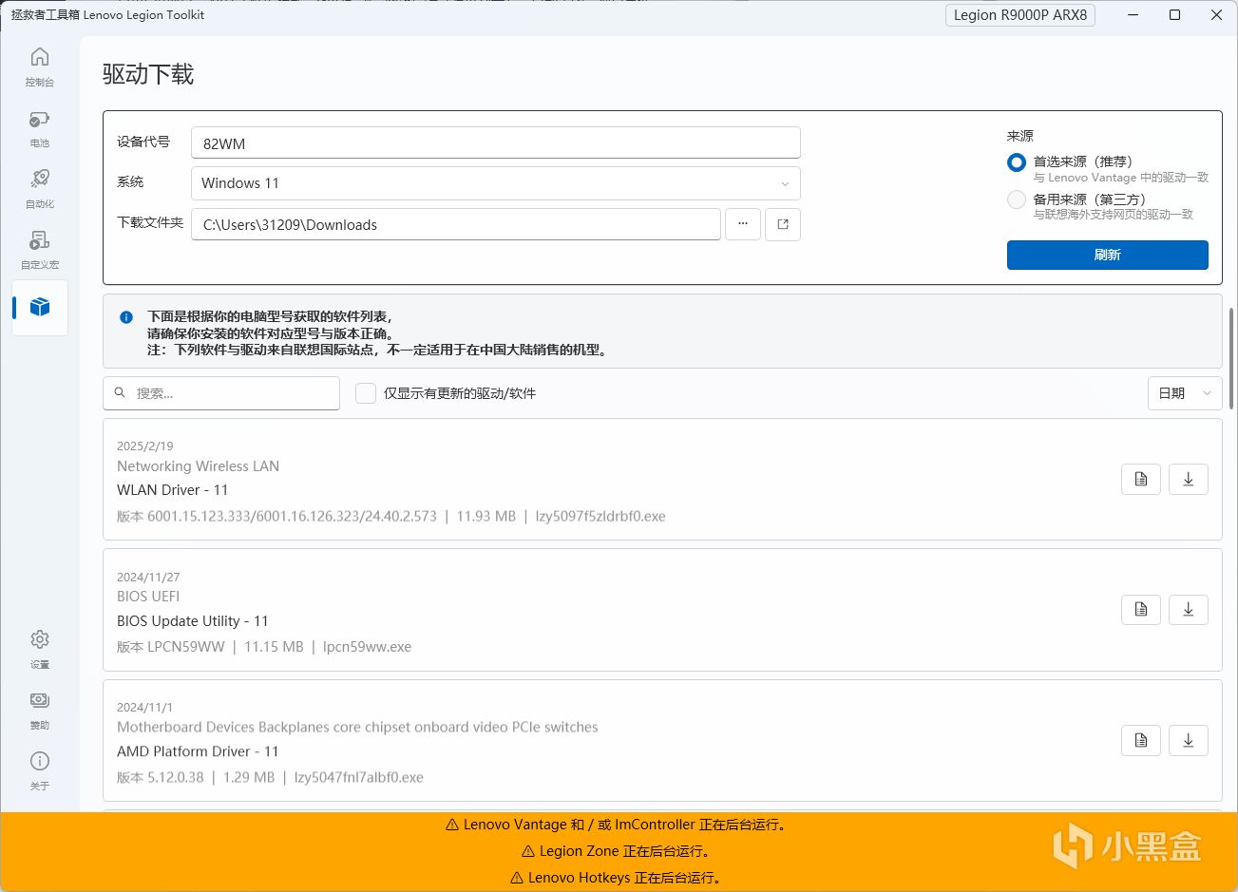Click the Lenovo Vantage running warning message
The image size is (1238, 892).
pos(619,825)
